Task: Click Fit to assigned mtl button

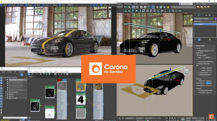Action: (204, 75)
